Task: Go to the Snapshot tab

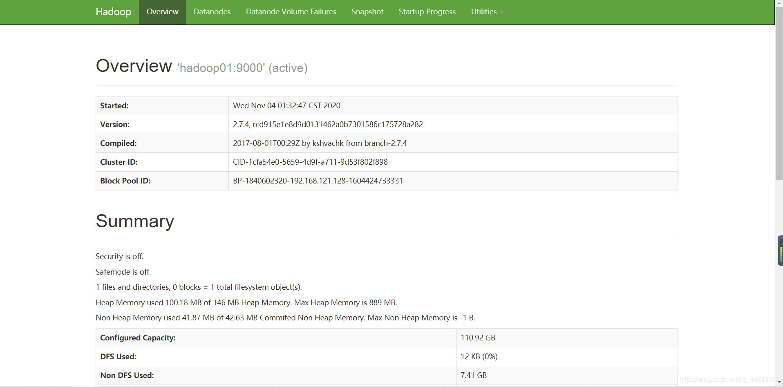Action: (x=367, y=12)
